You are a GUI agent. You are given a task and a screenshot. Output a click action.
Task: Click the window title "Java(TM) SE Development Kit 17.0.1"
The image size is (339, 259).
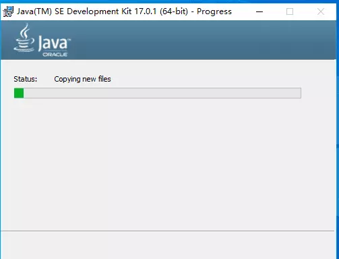(x=87, y=11)
